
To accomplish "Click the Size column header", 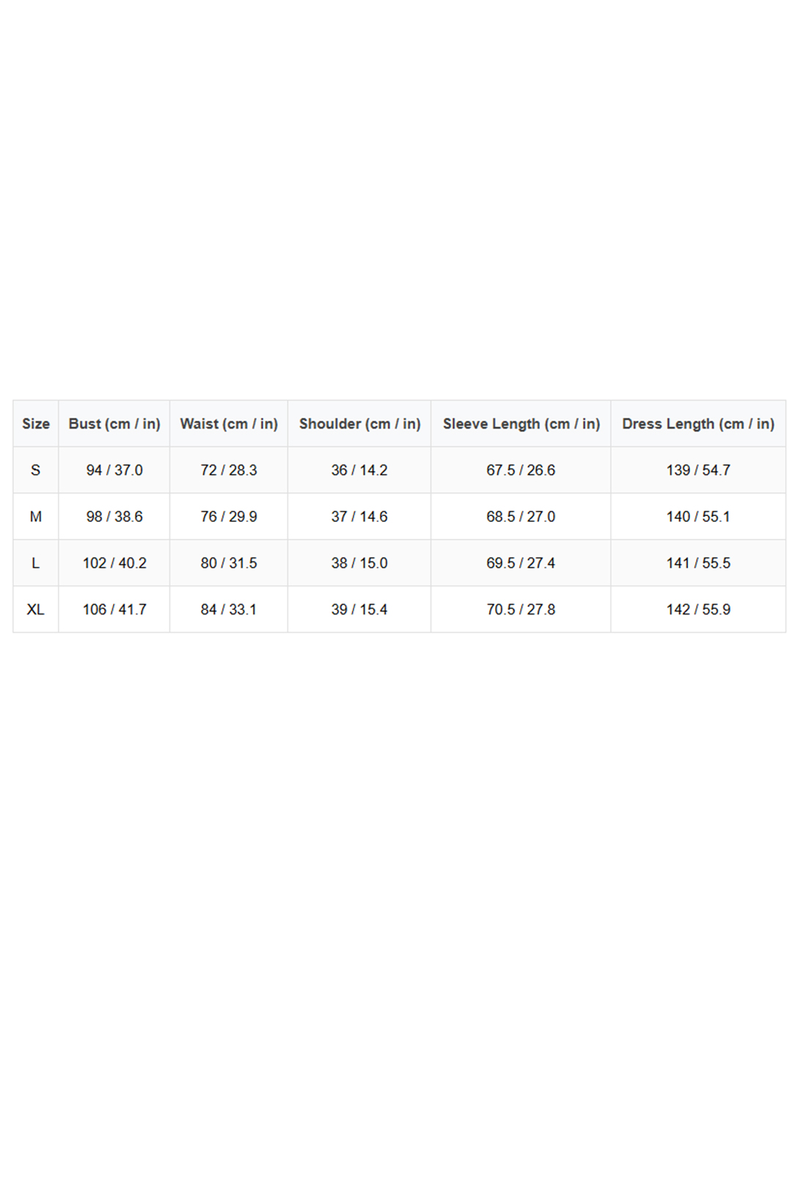I will coord(36,424).
